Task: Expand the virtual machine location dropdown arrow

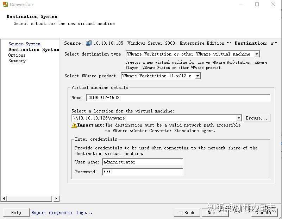Action: [x=239, y=118]
